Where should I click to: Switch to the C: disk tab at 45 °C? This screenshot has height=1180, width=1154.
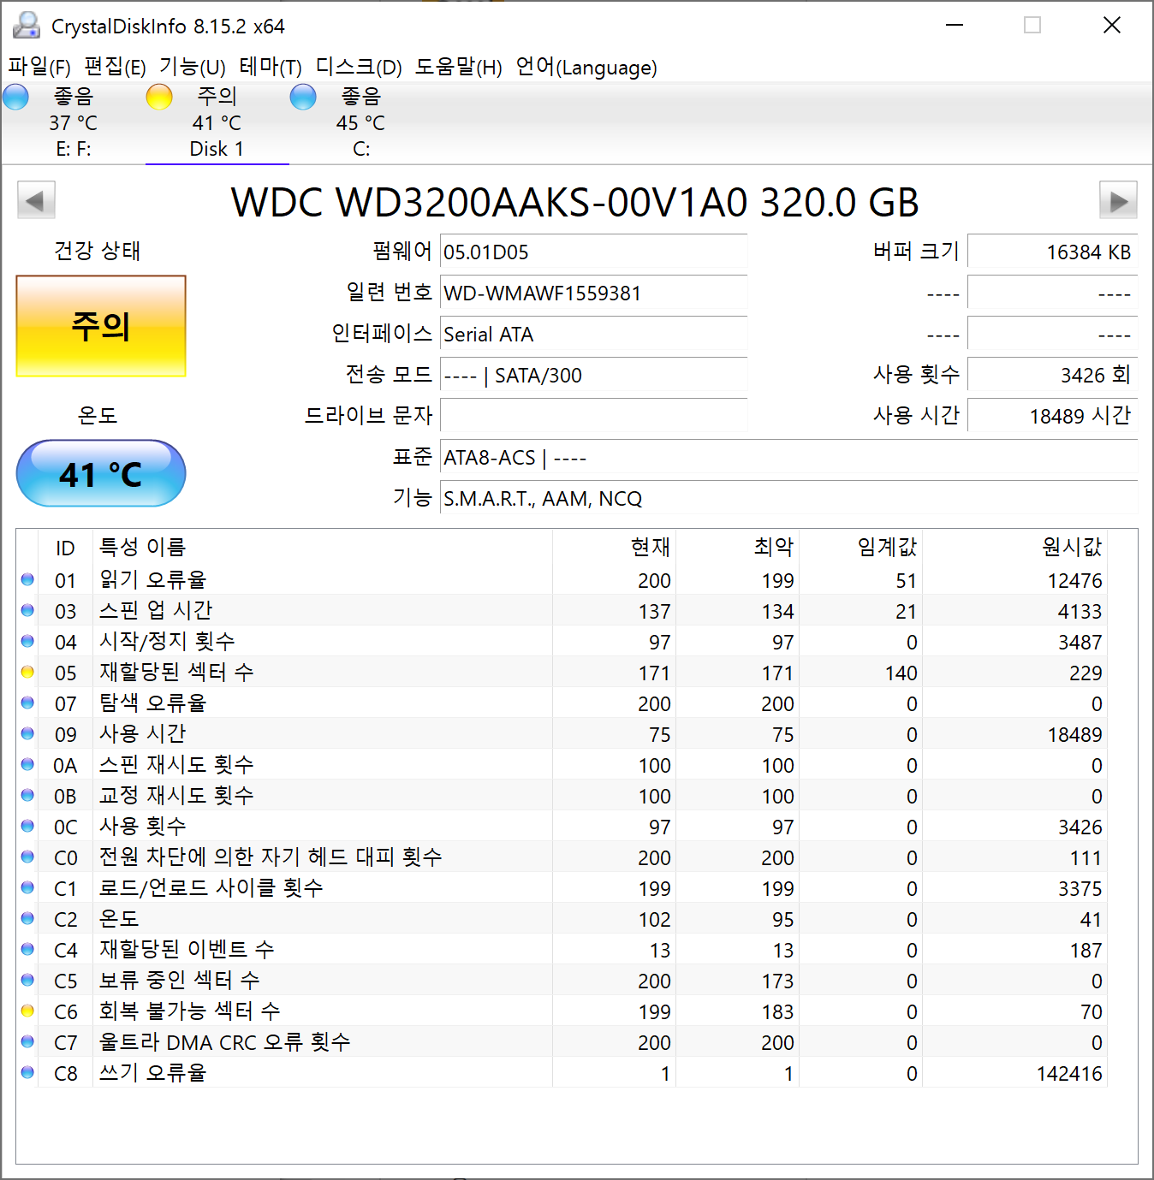click(x=360, y=122)
